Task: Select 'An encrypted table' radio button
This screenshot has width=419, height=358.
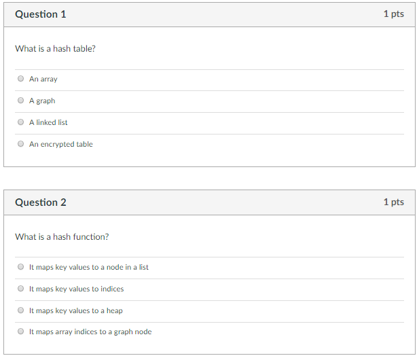Action: (x=20, y=144)
